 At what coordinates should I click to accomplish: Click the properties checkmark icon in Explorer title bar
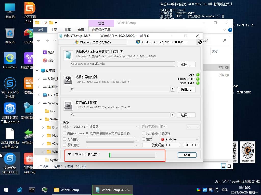46,23
